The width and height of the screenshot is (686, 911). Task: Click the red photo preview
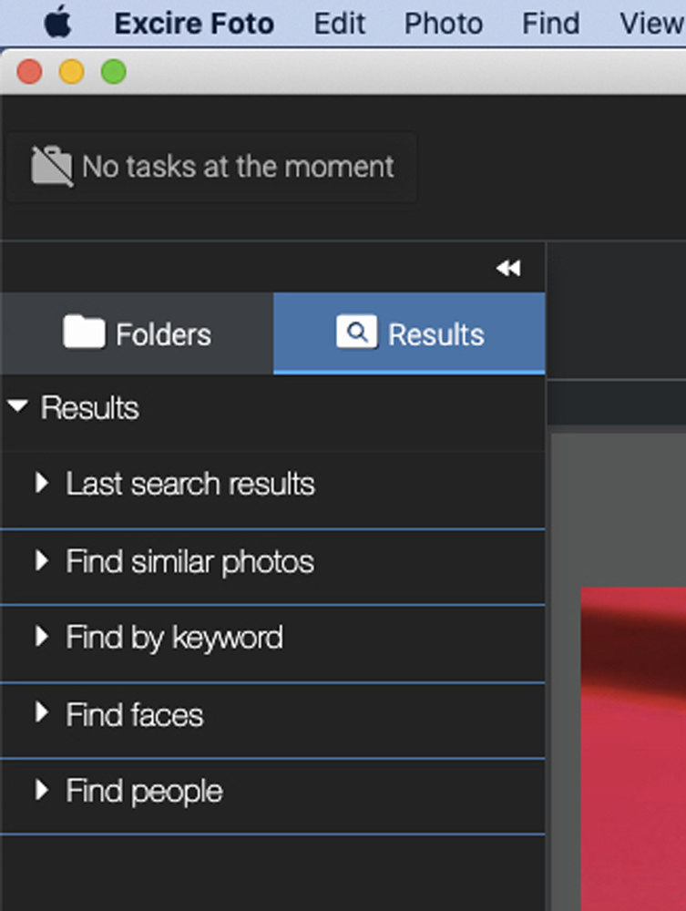tap(633, 747)
